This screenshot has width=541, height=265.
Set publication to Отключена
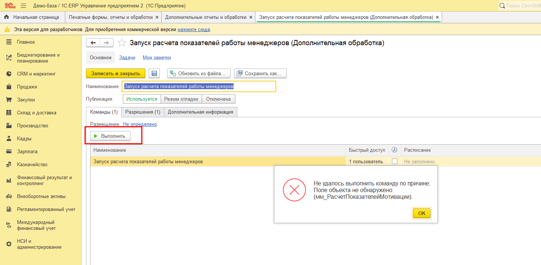pos(218,99)
